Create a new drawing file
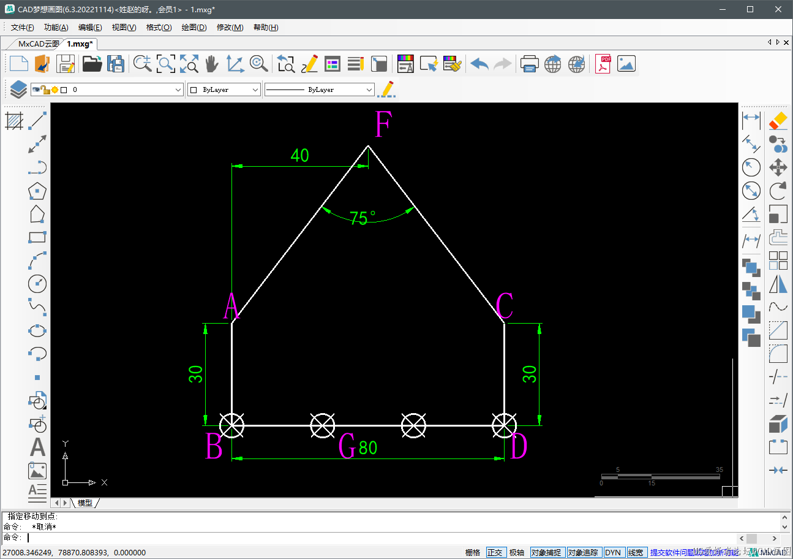793x559 pixels. (18, 64)
